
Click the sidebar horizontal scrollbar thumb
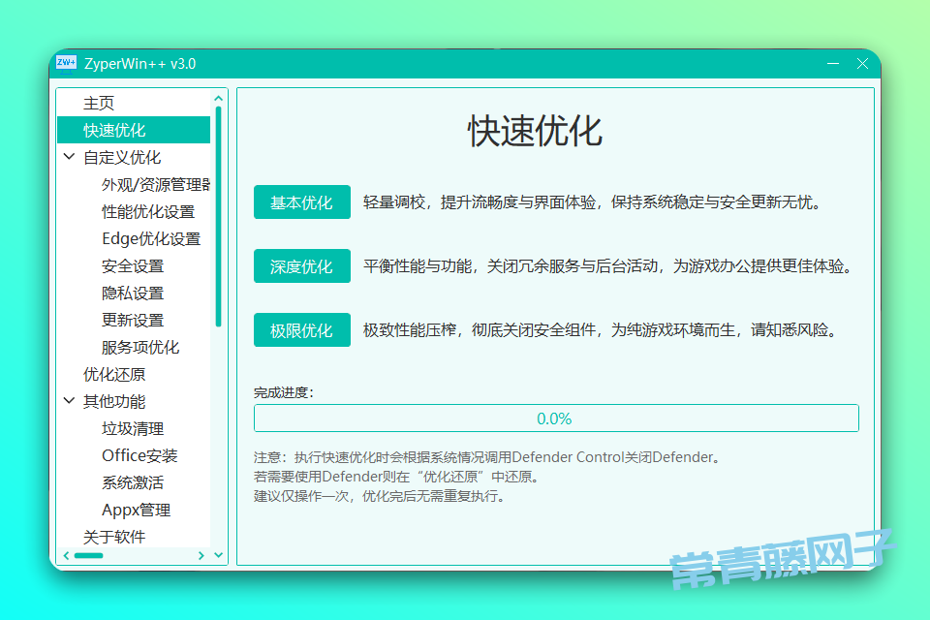click(x=88, y=555)
